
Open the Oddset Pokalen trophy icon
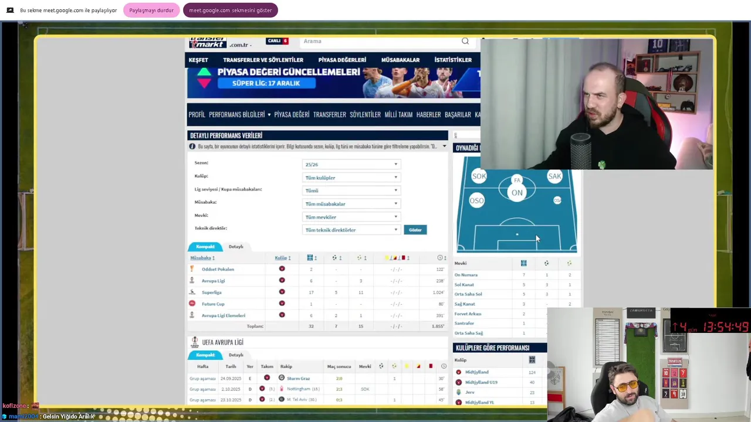click(192, 269)
